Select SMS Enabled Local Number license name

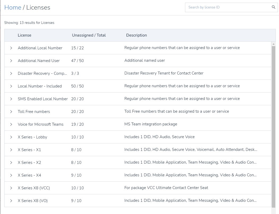coord(43,99)
